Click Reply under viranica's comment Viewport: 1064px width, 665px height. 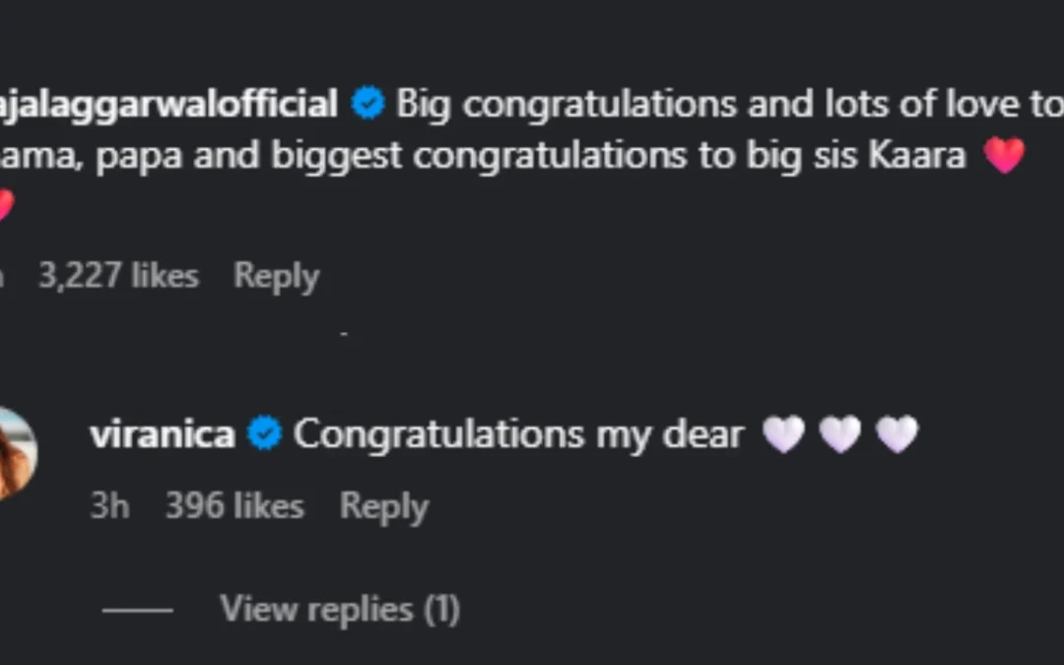point(384,505)
